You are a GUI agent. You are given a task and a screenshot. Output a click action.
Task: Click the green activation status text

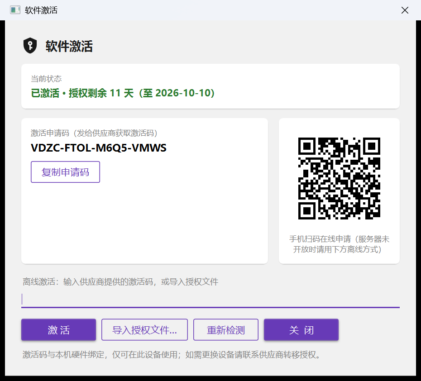[x=123, y=93]
